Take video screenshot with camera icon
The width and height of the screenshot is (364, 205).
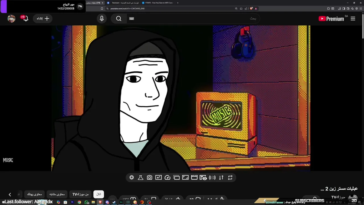point(150,178)
